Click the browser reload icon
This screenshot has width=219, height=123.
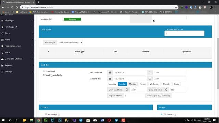pyautogui.click(x=12, y=7)
